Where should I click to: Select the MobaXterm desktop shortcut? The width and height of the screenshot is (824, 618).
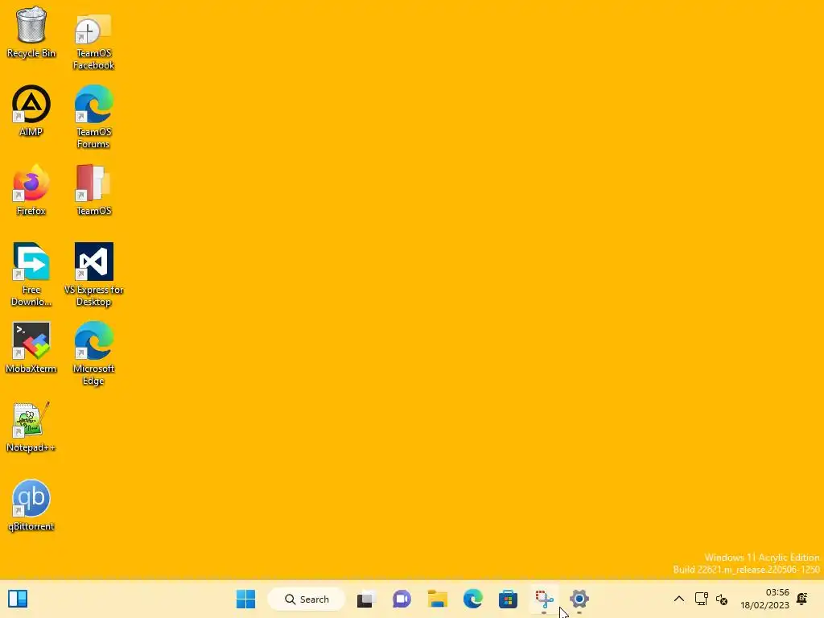[x=31, y=348]
